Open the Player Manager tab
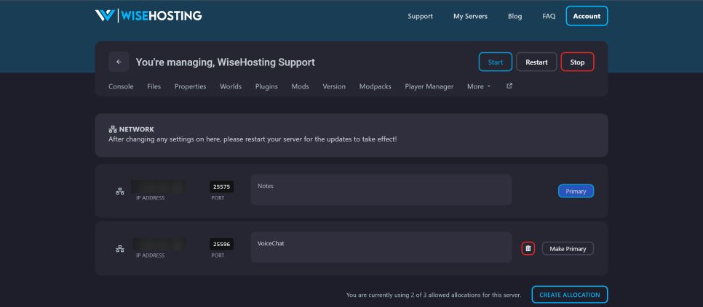The image size is (703, 307). [x=429, y=86]
